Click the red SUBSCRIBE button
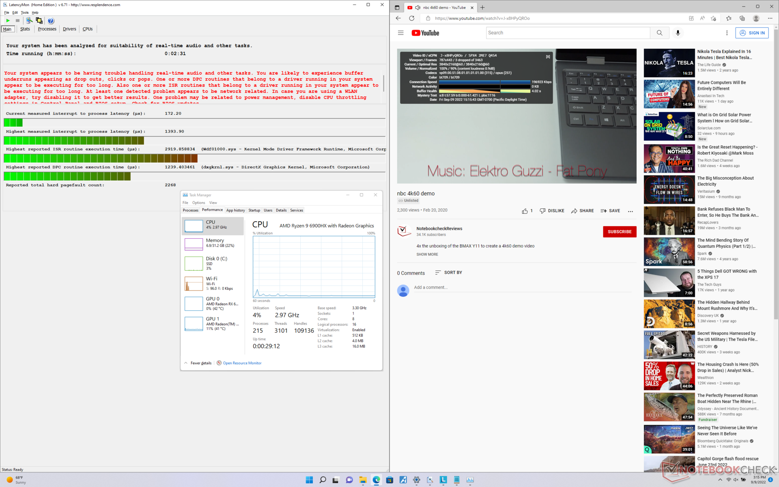779x487 pixels. click(x=619, y=232)
